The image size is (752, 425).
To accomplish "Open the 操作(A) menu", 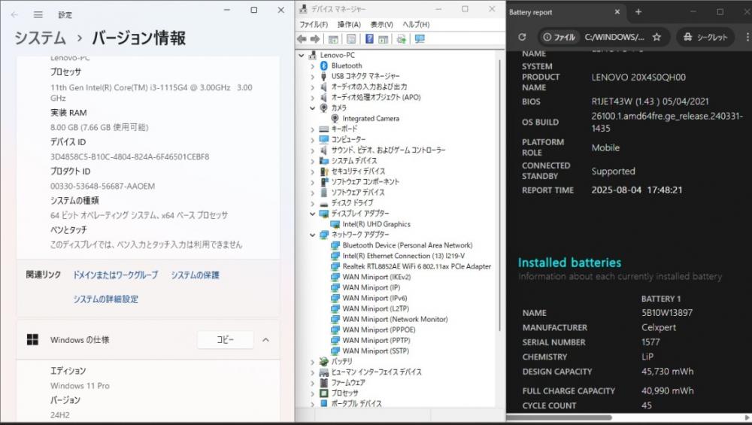I will point(349,25).
